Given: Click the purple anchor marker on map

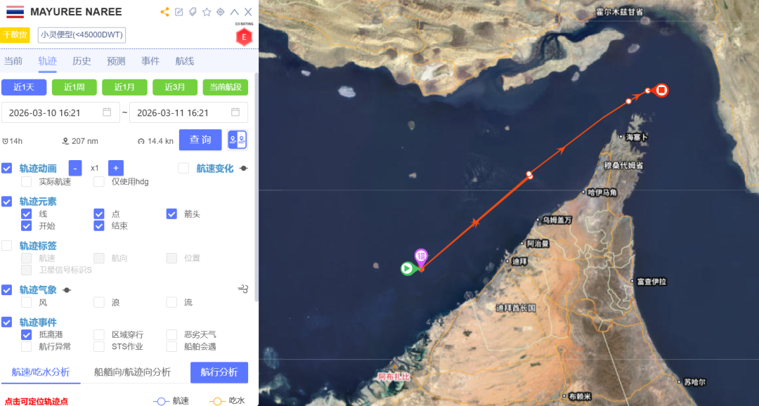Looking at the screenshot, I should (421, 256).
